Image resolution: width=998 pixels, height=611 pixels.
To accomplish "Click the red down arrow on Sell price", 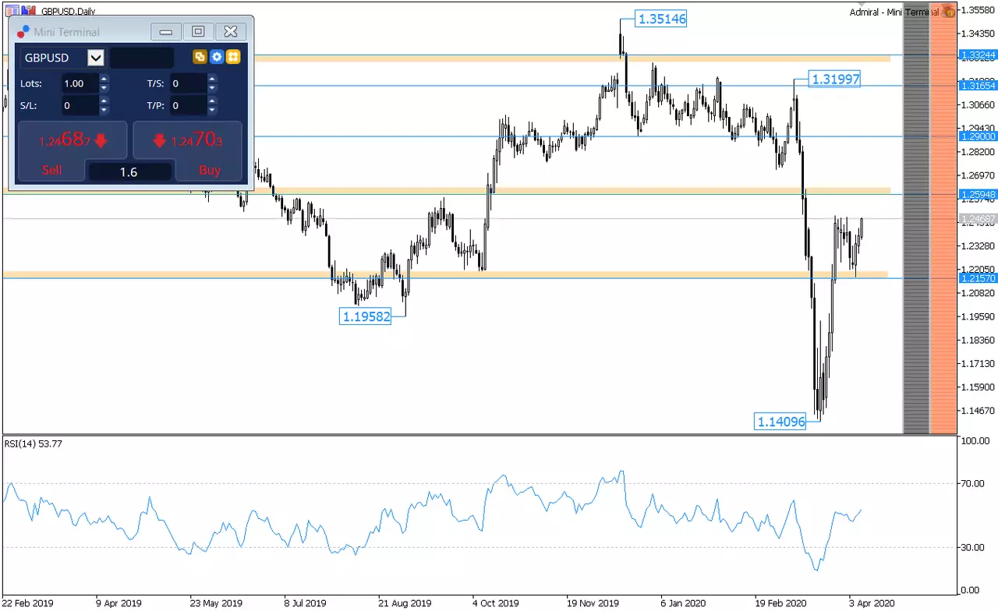I will (x=100, y=141).
